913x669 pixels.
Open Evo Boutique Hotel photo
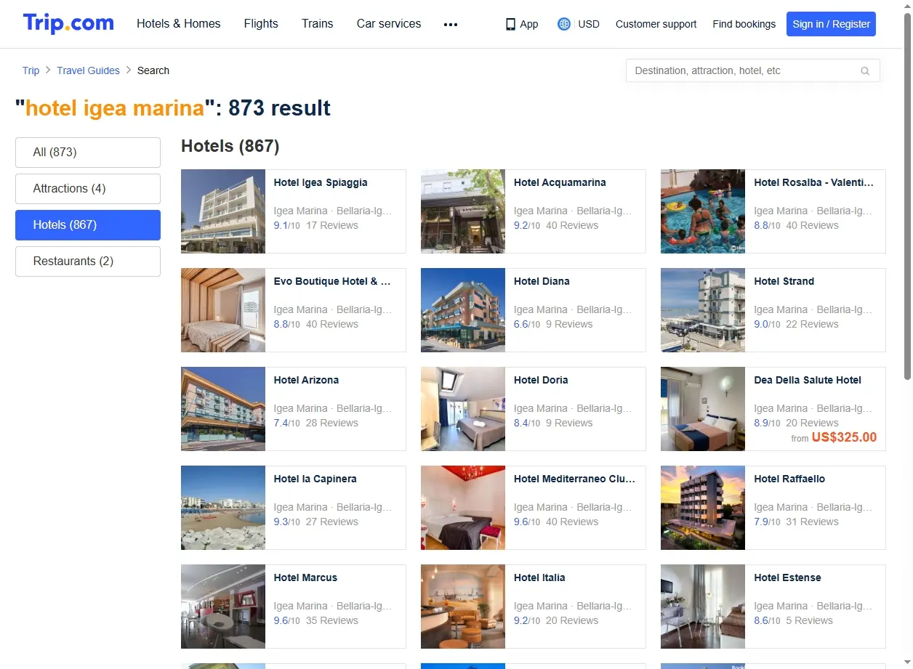point(223,310)
